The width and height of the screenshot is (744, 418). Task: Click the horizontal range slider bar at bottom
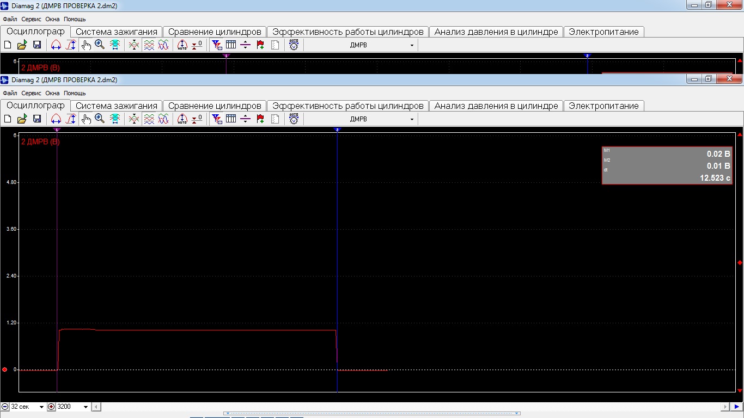point(372,414)
